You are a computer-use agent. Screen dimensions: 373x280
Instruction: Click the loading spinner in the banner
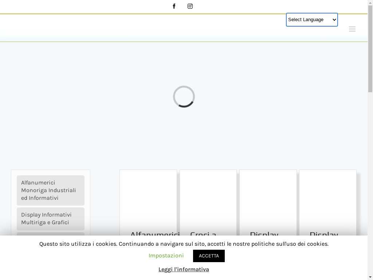click(184, 97)
